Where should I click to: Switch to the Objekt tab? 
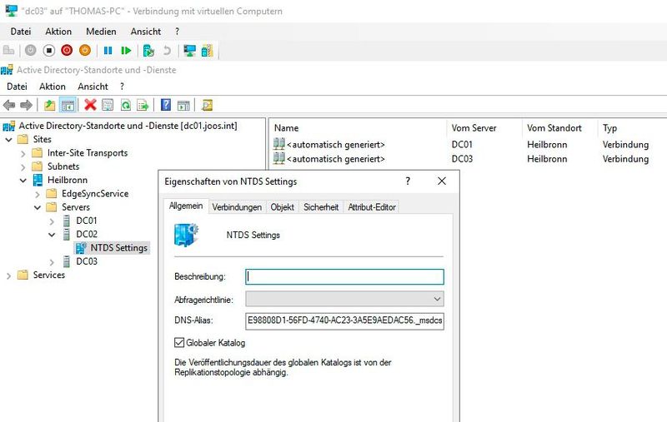pos(283,207)
